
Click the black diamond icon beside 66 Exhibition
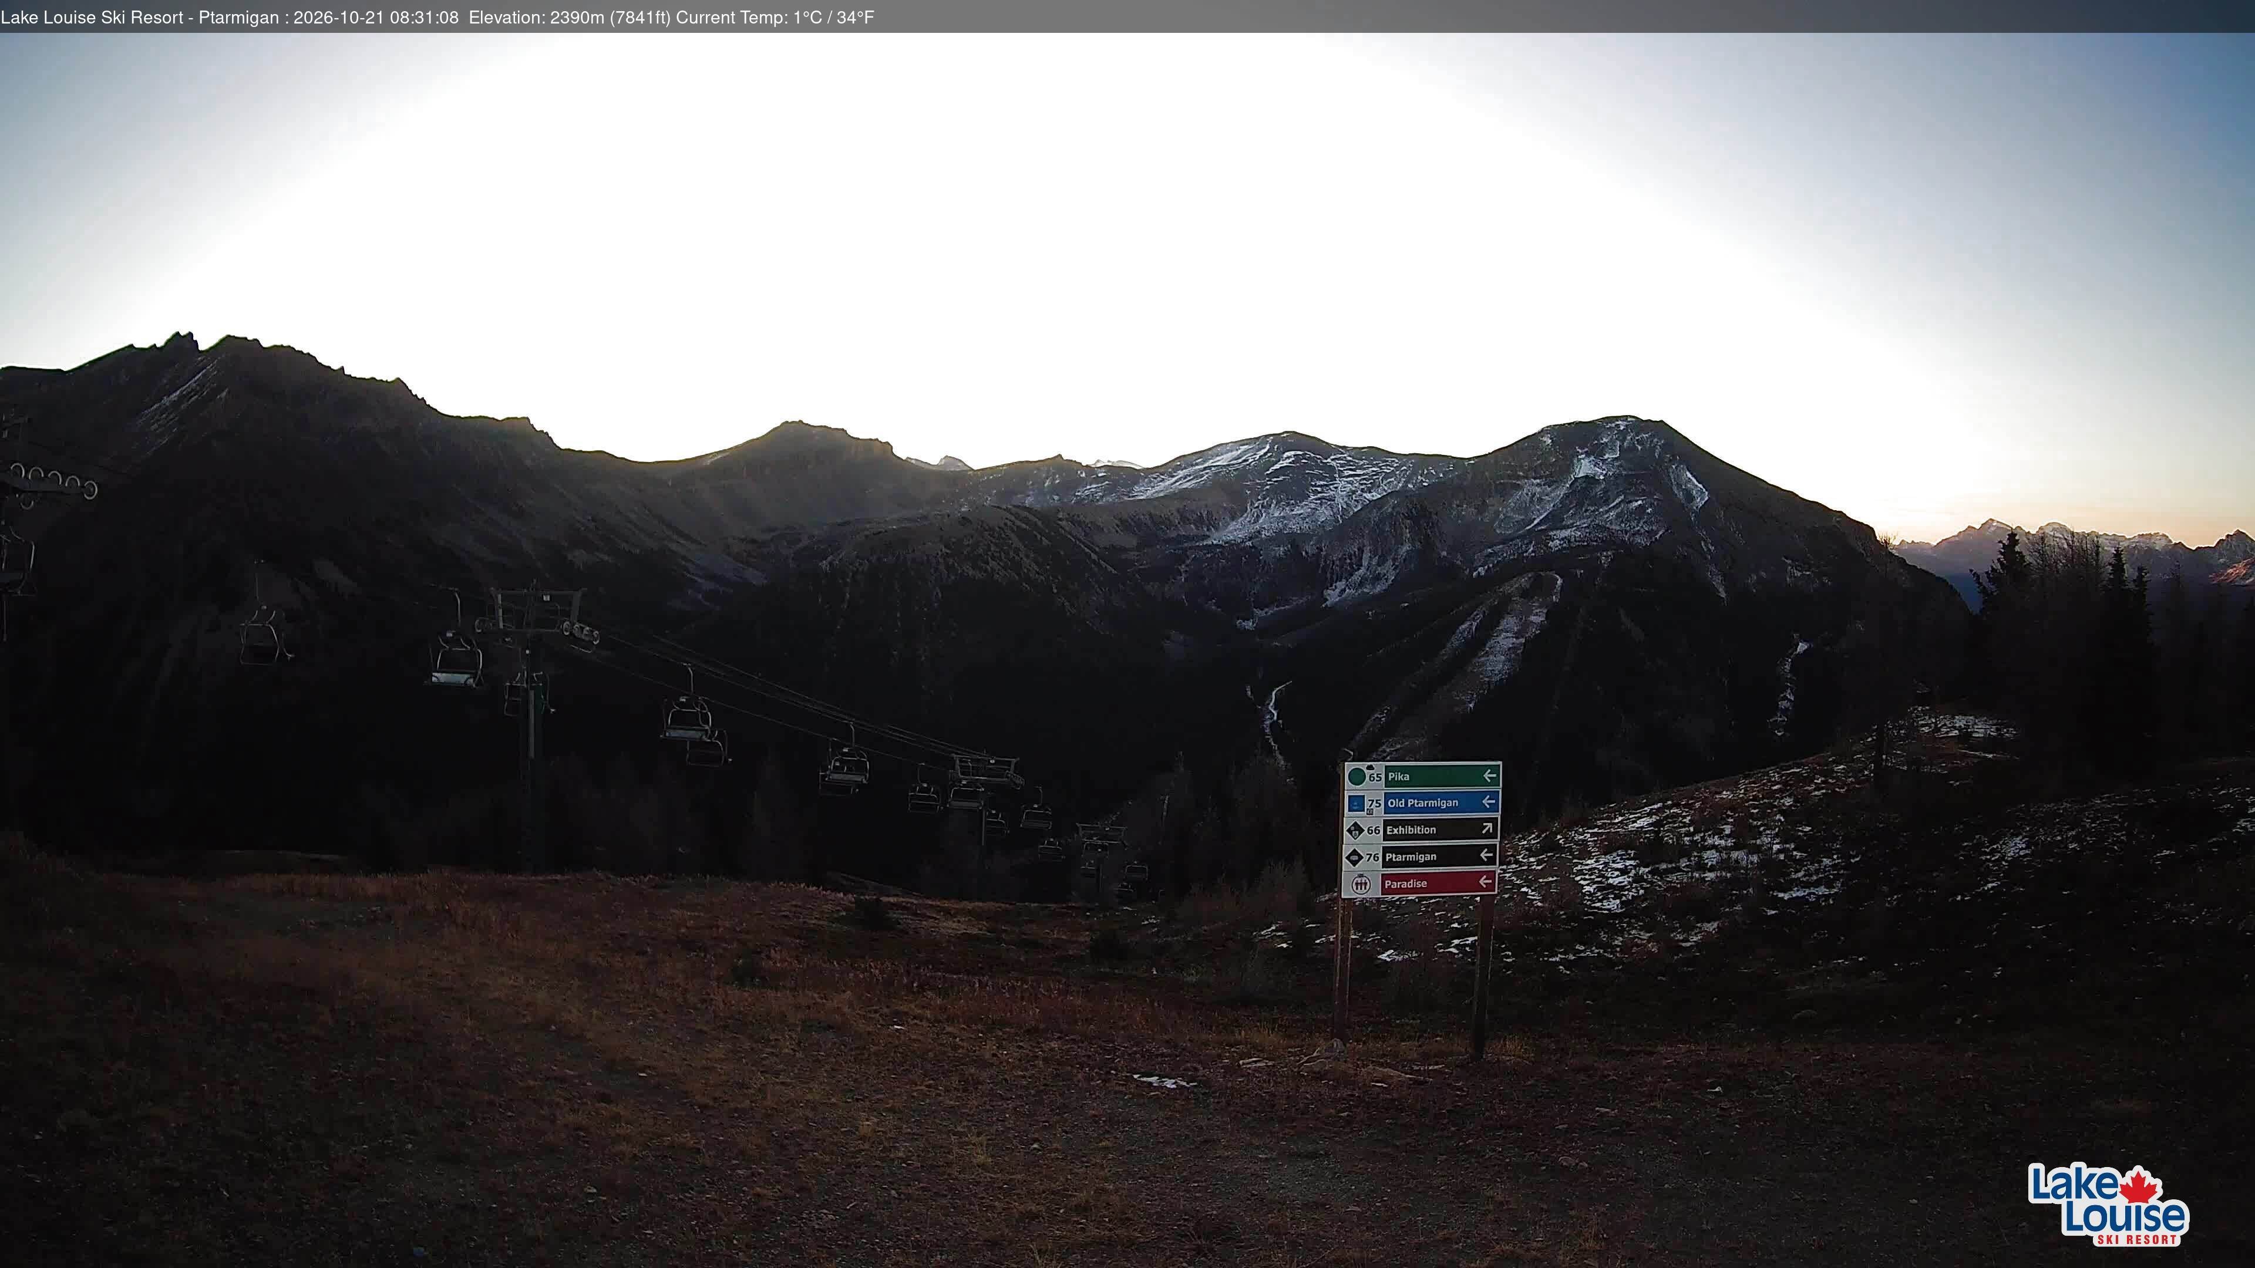(1356, 831)
